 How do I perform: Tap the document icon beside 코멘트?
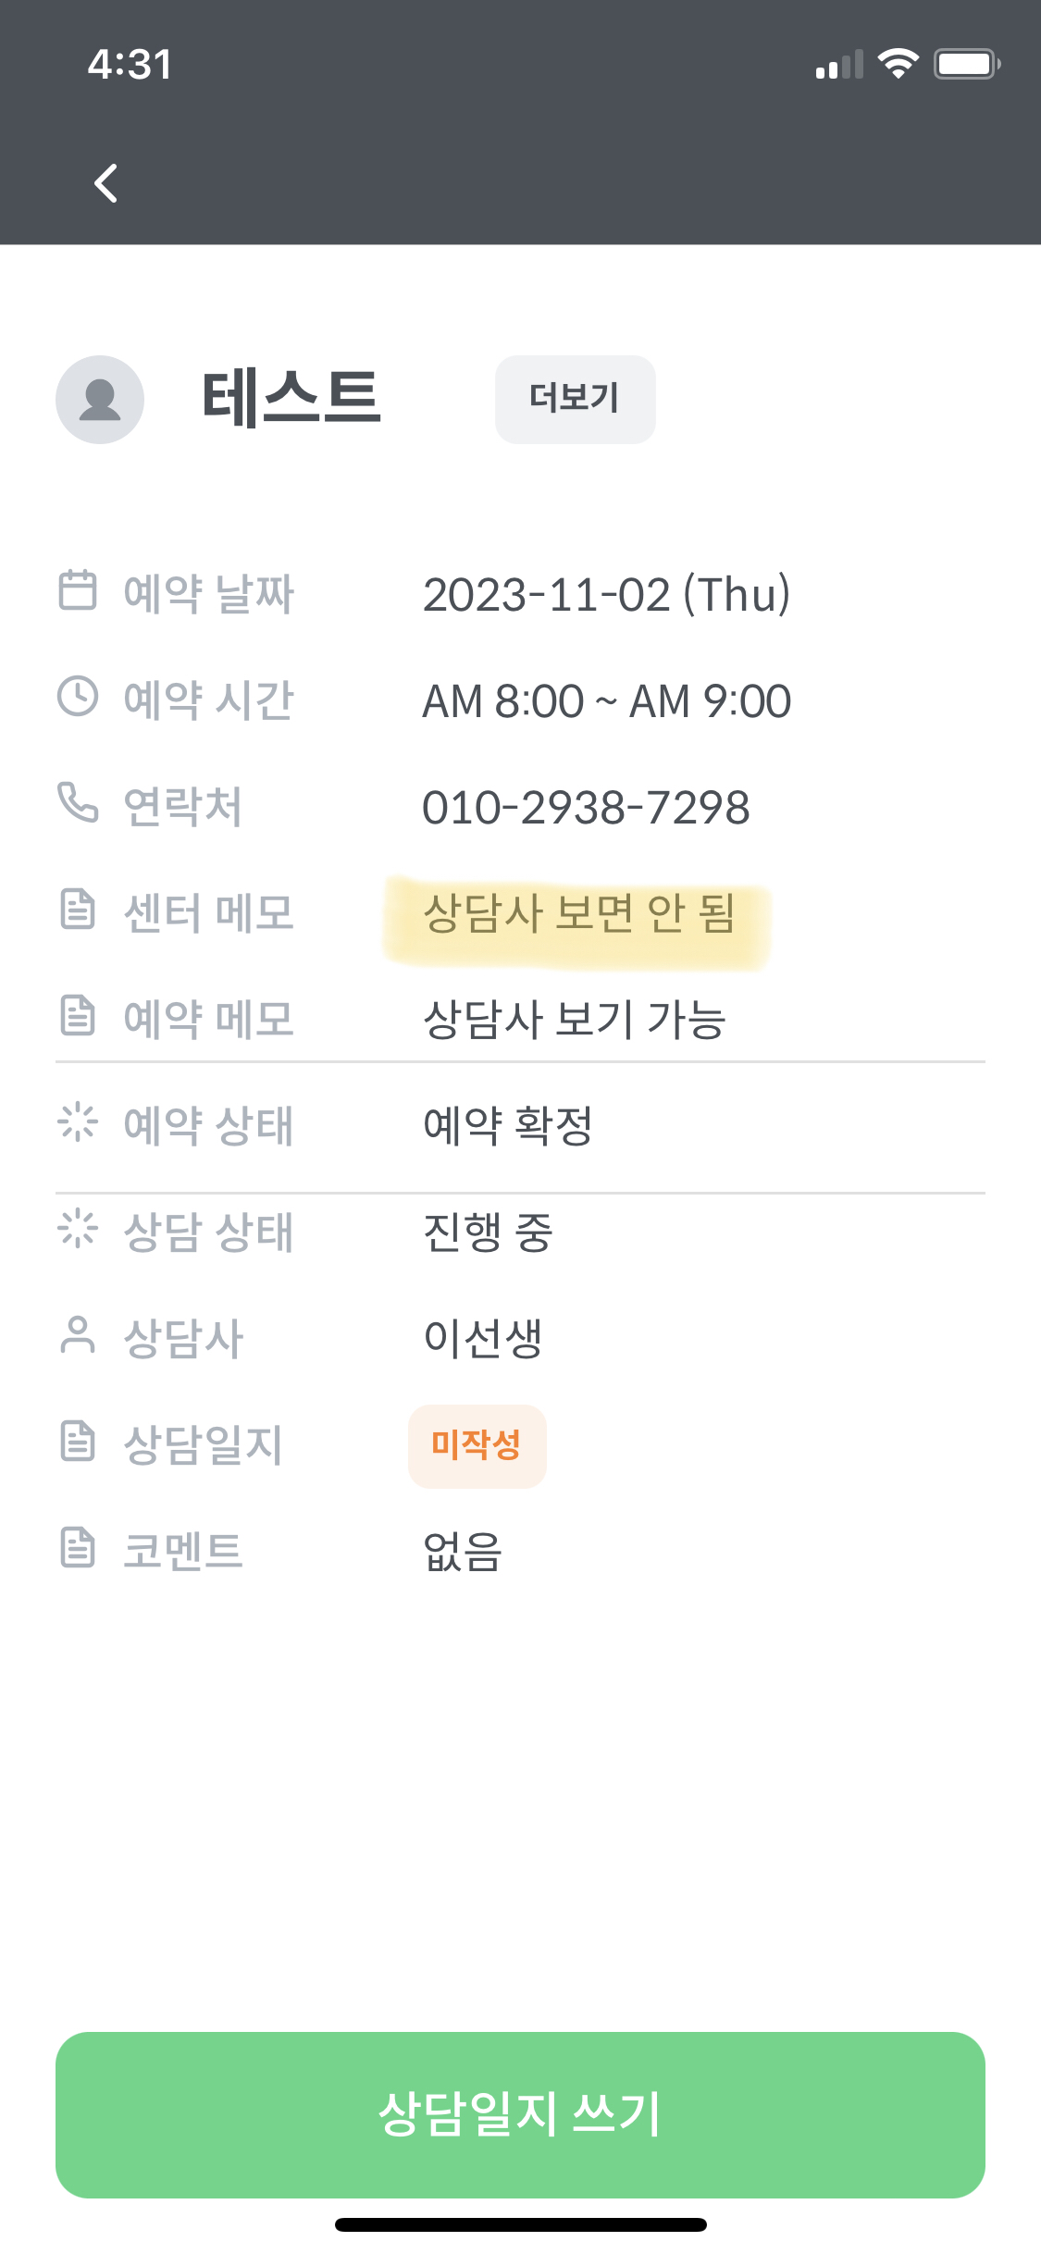tap(78, 1548)
